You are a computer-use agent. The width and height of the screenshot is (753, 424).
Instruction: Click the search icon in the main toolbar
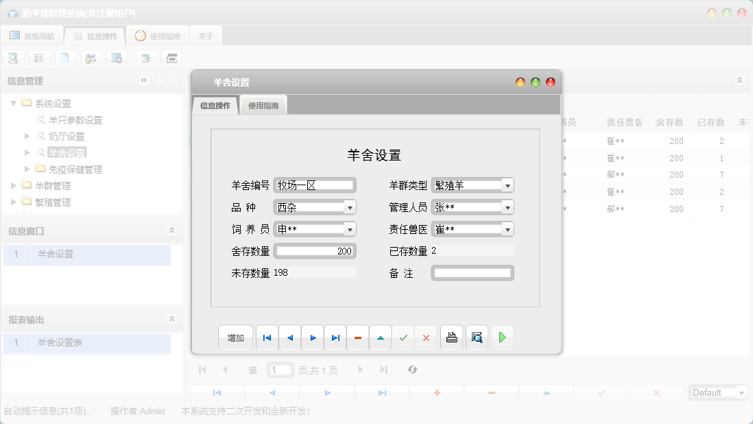point(13,58)
